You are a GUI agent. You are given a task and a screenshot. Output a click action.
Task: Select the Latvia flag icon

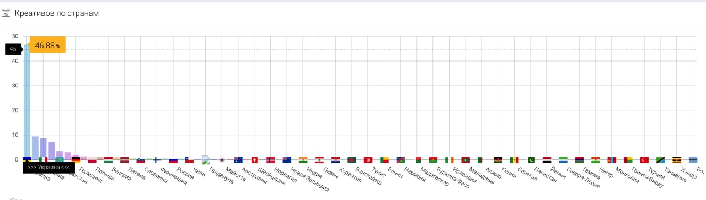point(125,160)
